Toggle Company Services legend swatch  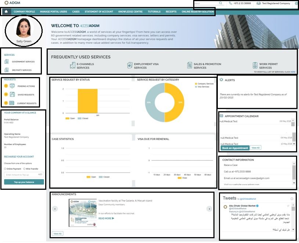[x=196, y=84]
